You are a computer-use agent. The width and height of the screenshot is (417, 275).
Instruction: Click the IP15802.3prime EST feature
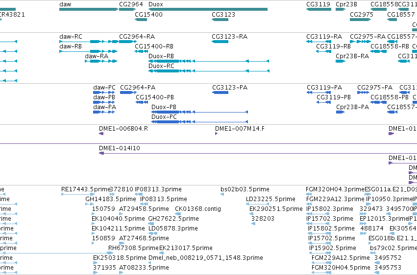point(319,214)
